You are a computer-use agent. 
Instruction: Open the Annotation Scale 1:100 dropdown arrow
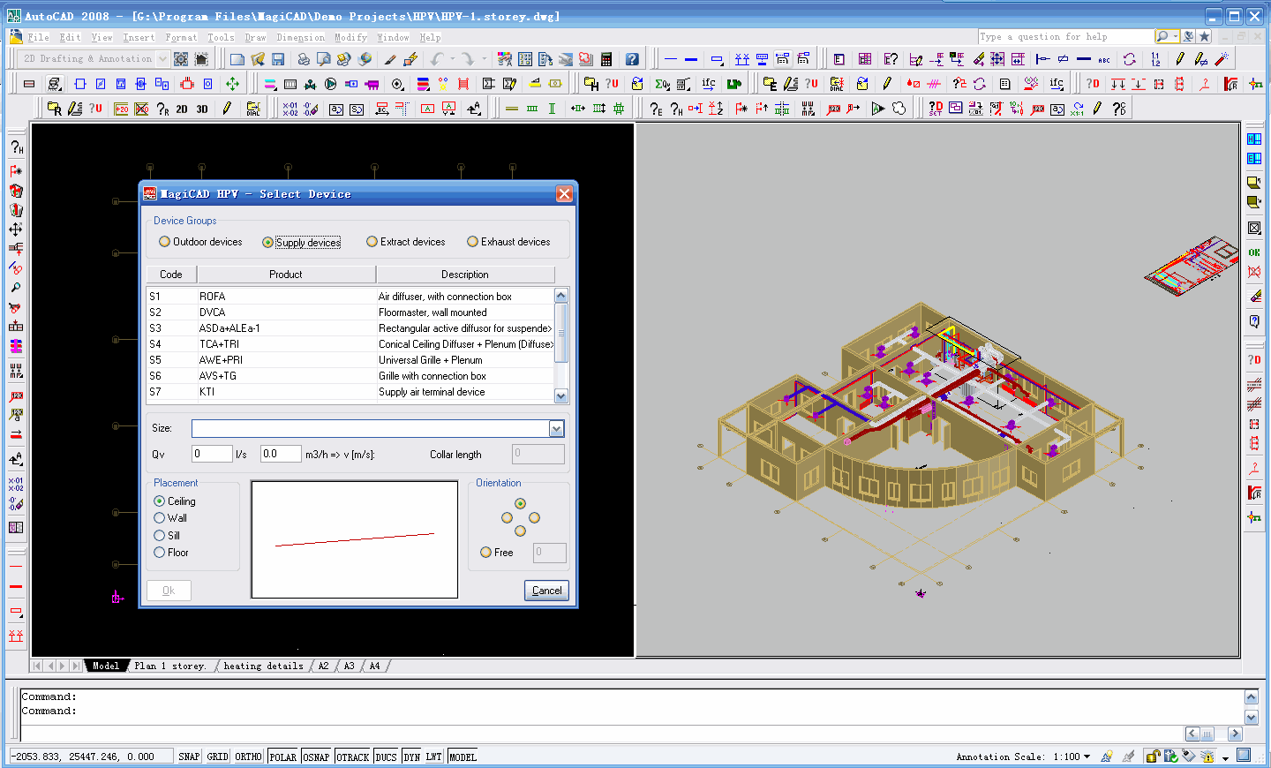1087,757
